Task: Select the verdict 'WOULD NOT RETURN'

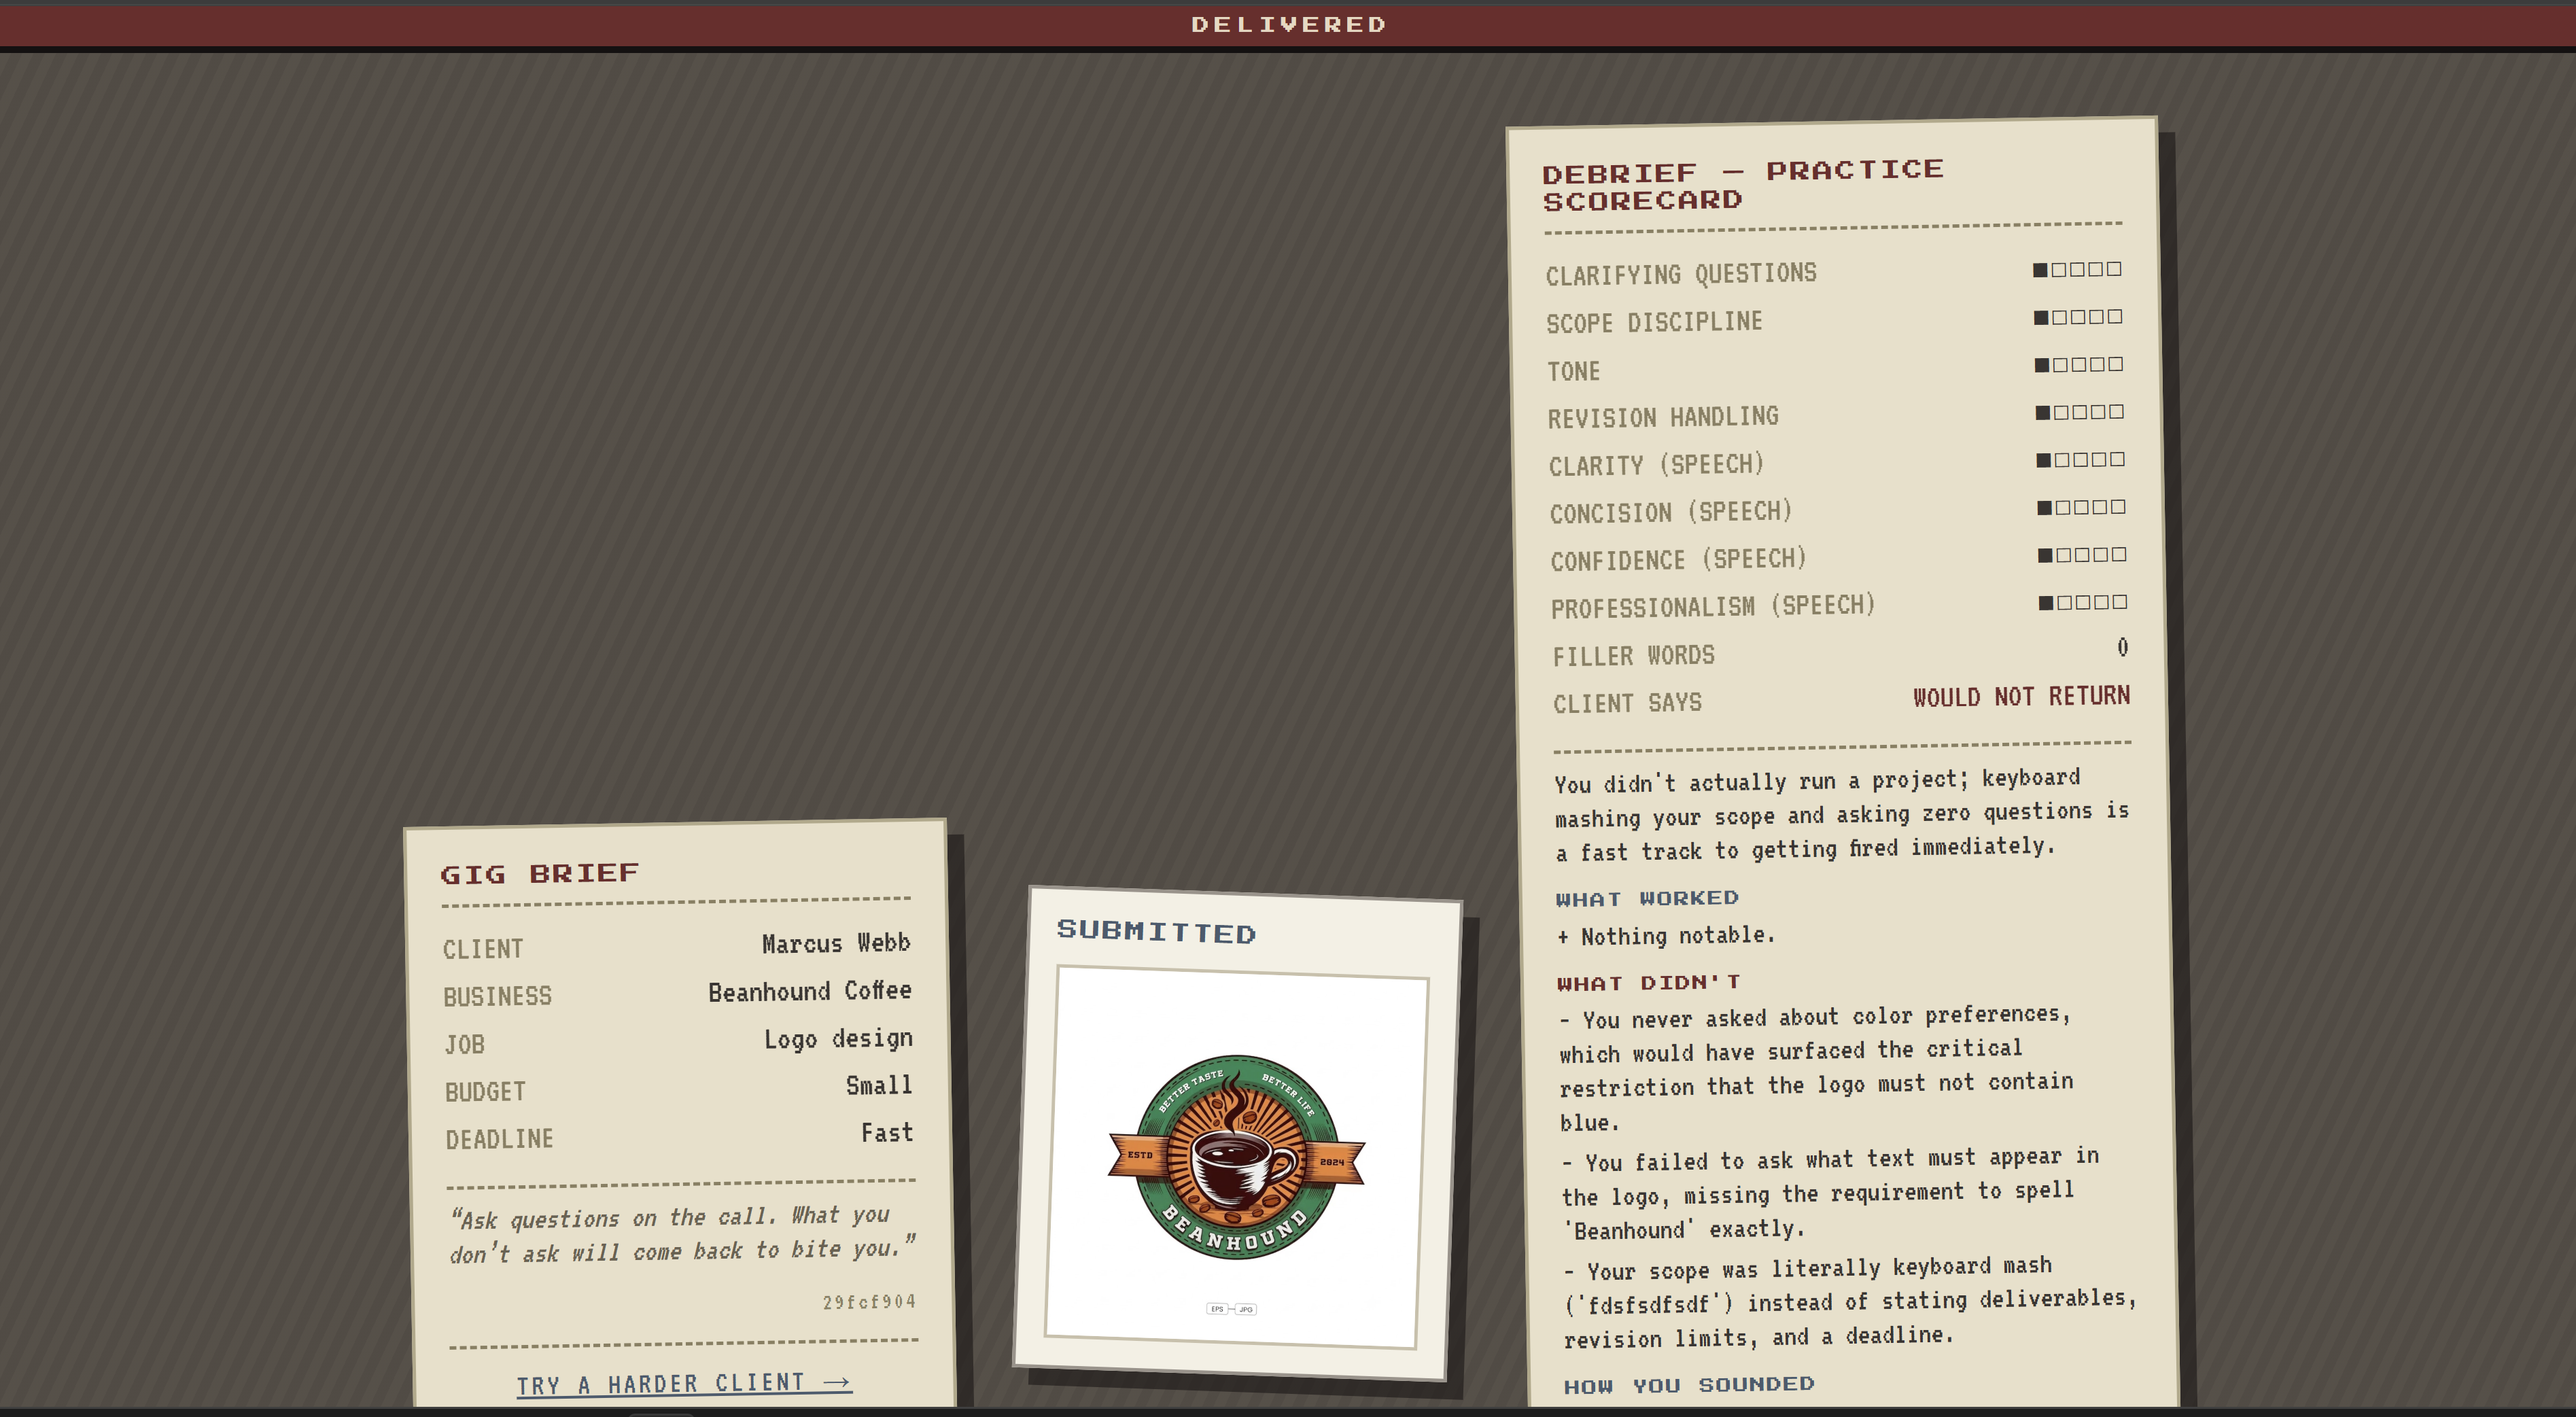Action: [x=2021, y=697]
